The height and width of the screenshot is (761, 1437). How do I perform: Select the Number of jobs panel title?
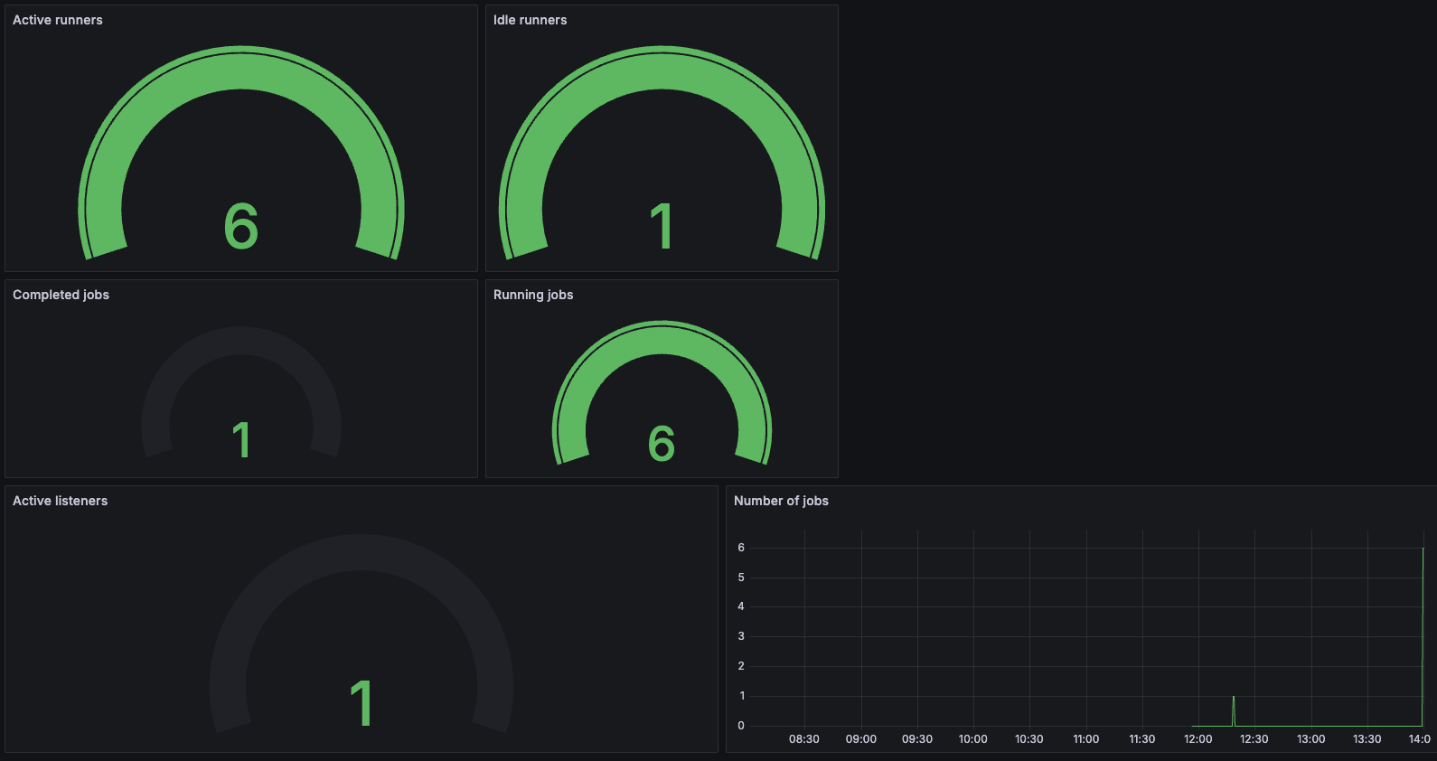tap(781, 501)
